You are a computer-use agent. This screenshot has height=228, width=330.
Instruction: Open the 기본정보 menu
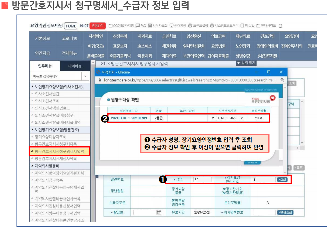click(43, 38)
